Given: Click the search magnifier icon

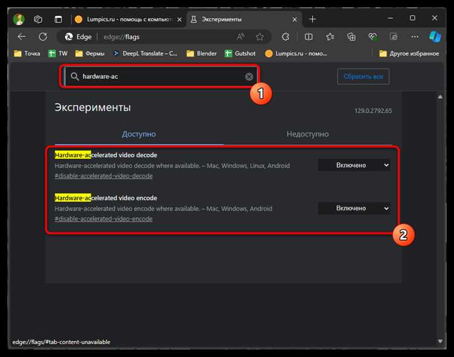Looking at the screenshot, I should [x=74, y=76].
